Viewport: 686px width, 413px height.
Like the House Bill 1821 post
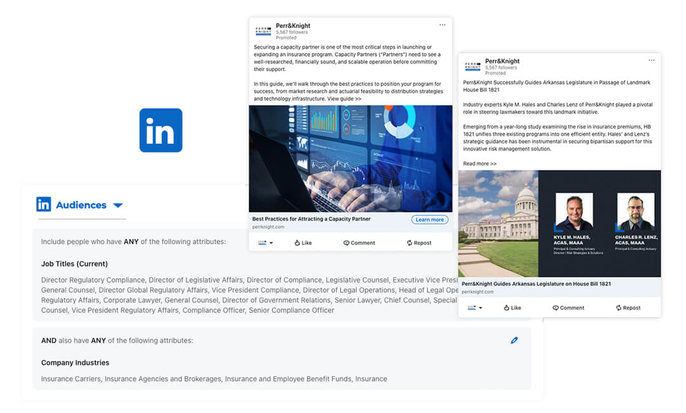click(513, 308)
